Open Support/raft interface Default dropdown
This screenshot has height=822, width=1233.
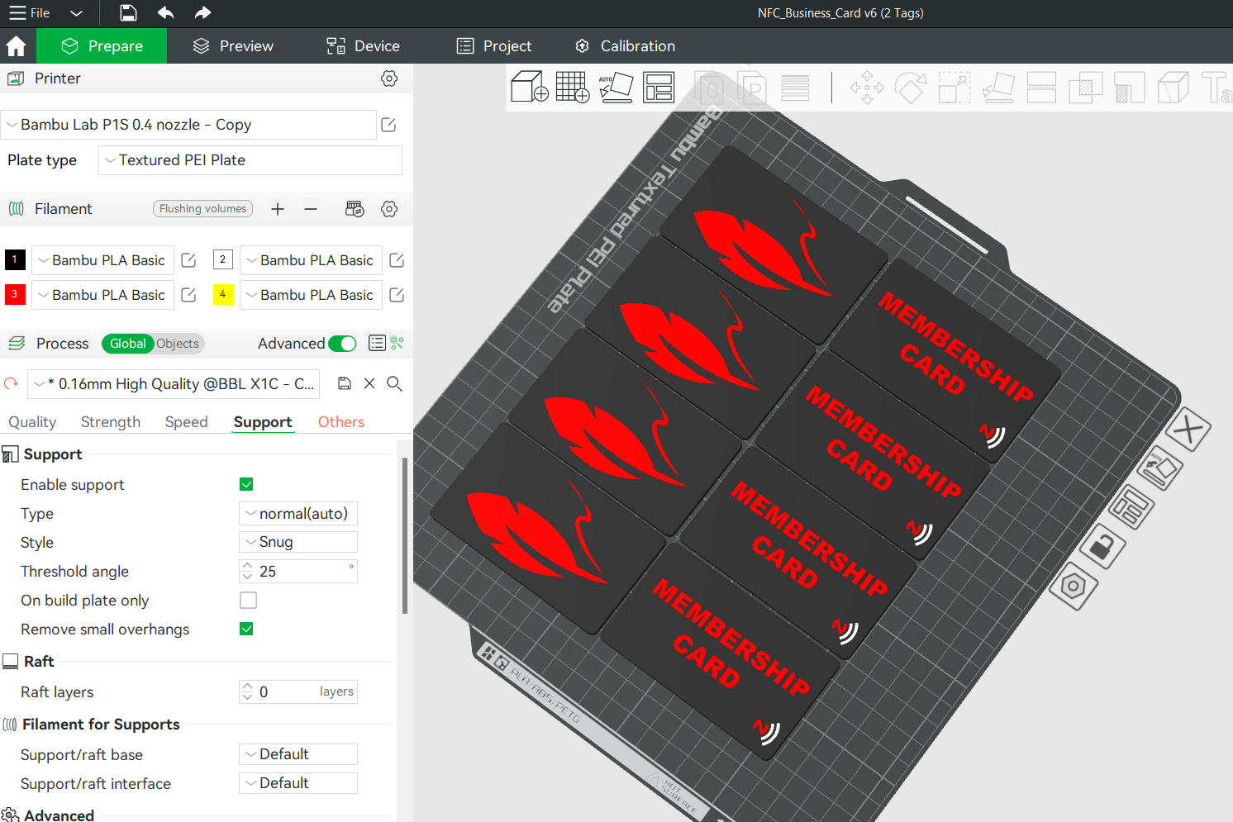[298, 783]
